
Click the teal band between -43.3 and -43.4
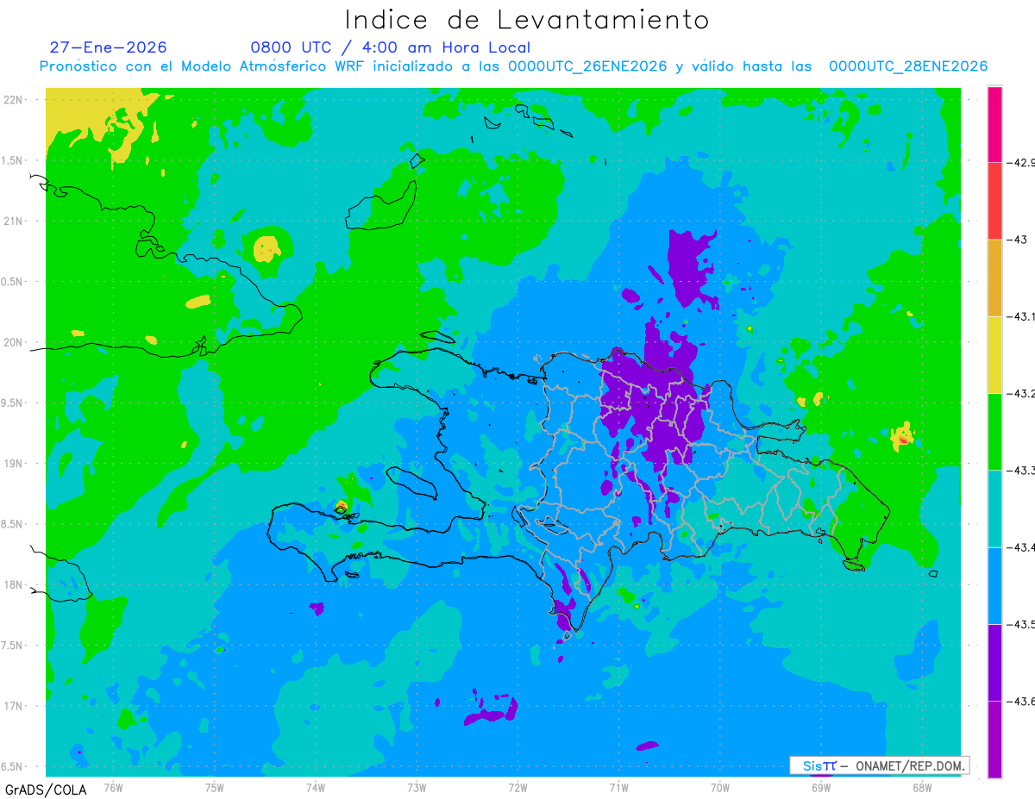994,509
